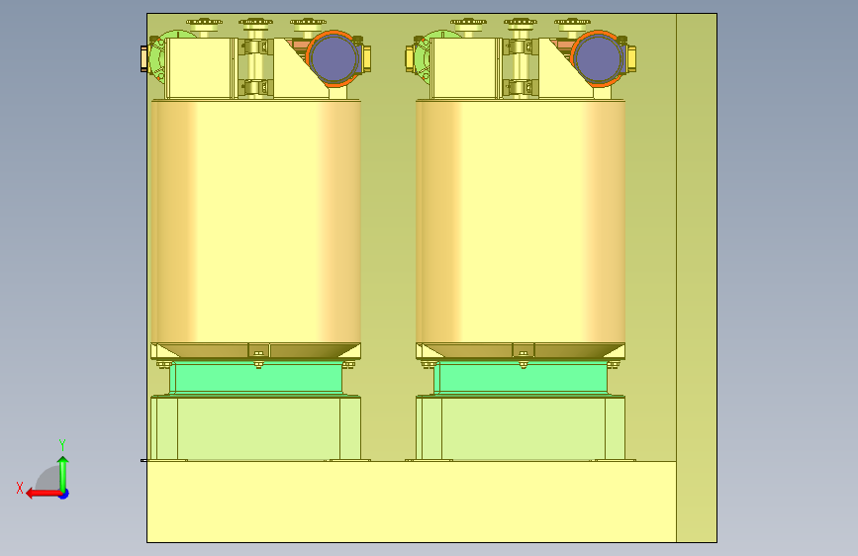Pick the left tank's triangular gusset plate

(x=293, y=74)
